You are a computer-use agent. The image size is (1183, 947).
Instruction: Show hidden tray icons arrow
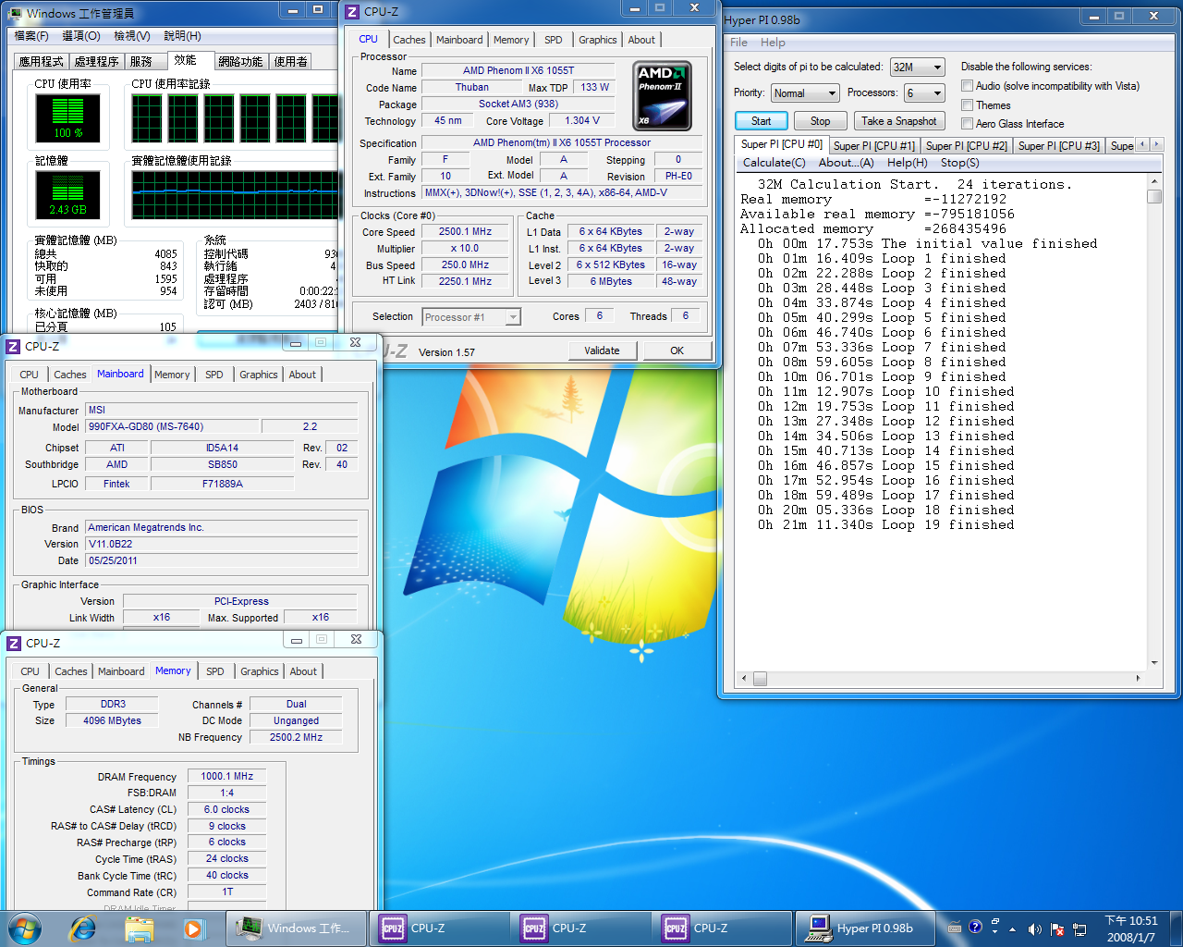coord(1013,929)
